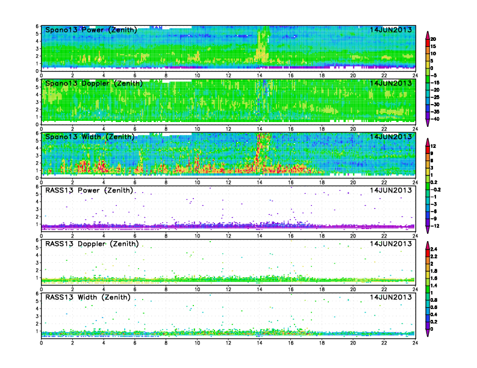Click the 14JUN2013 date in RASS13 Power panel
This screenshot has height=368, width=477.
point(391,191)
